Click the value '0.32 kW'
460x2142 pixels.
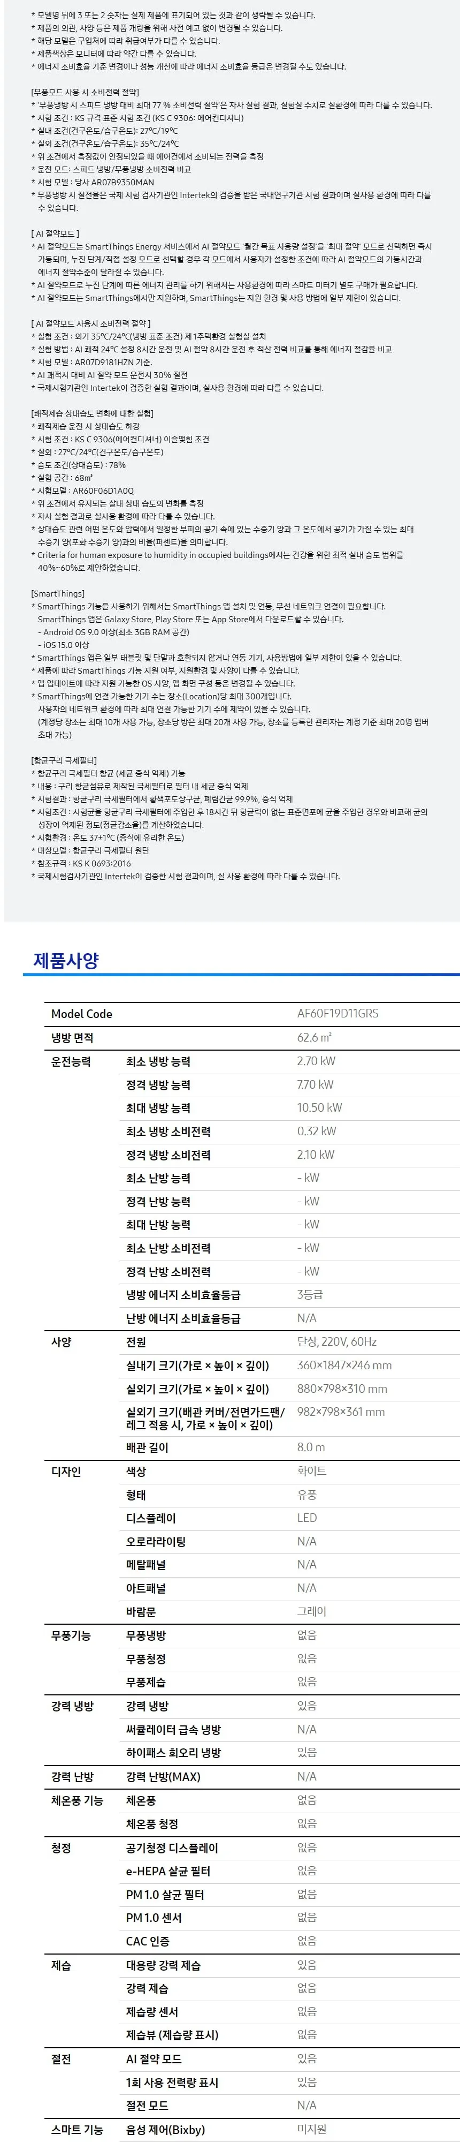pyautogui.click(x=316, y=1131)
